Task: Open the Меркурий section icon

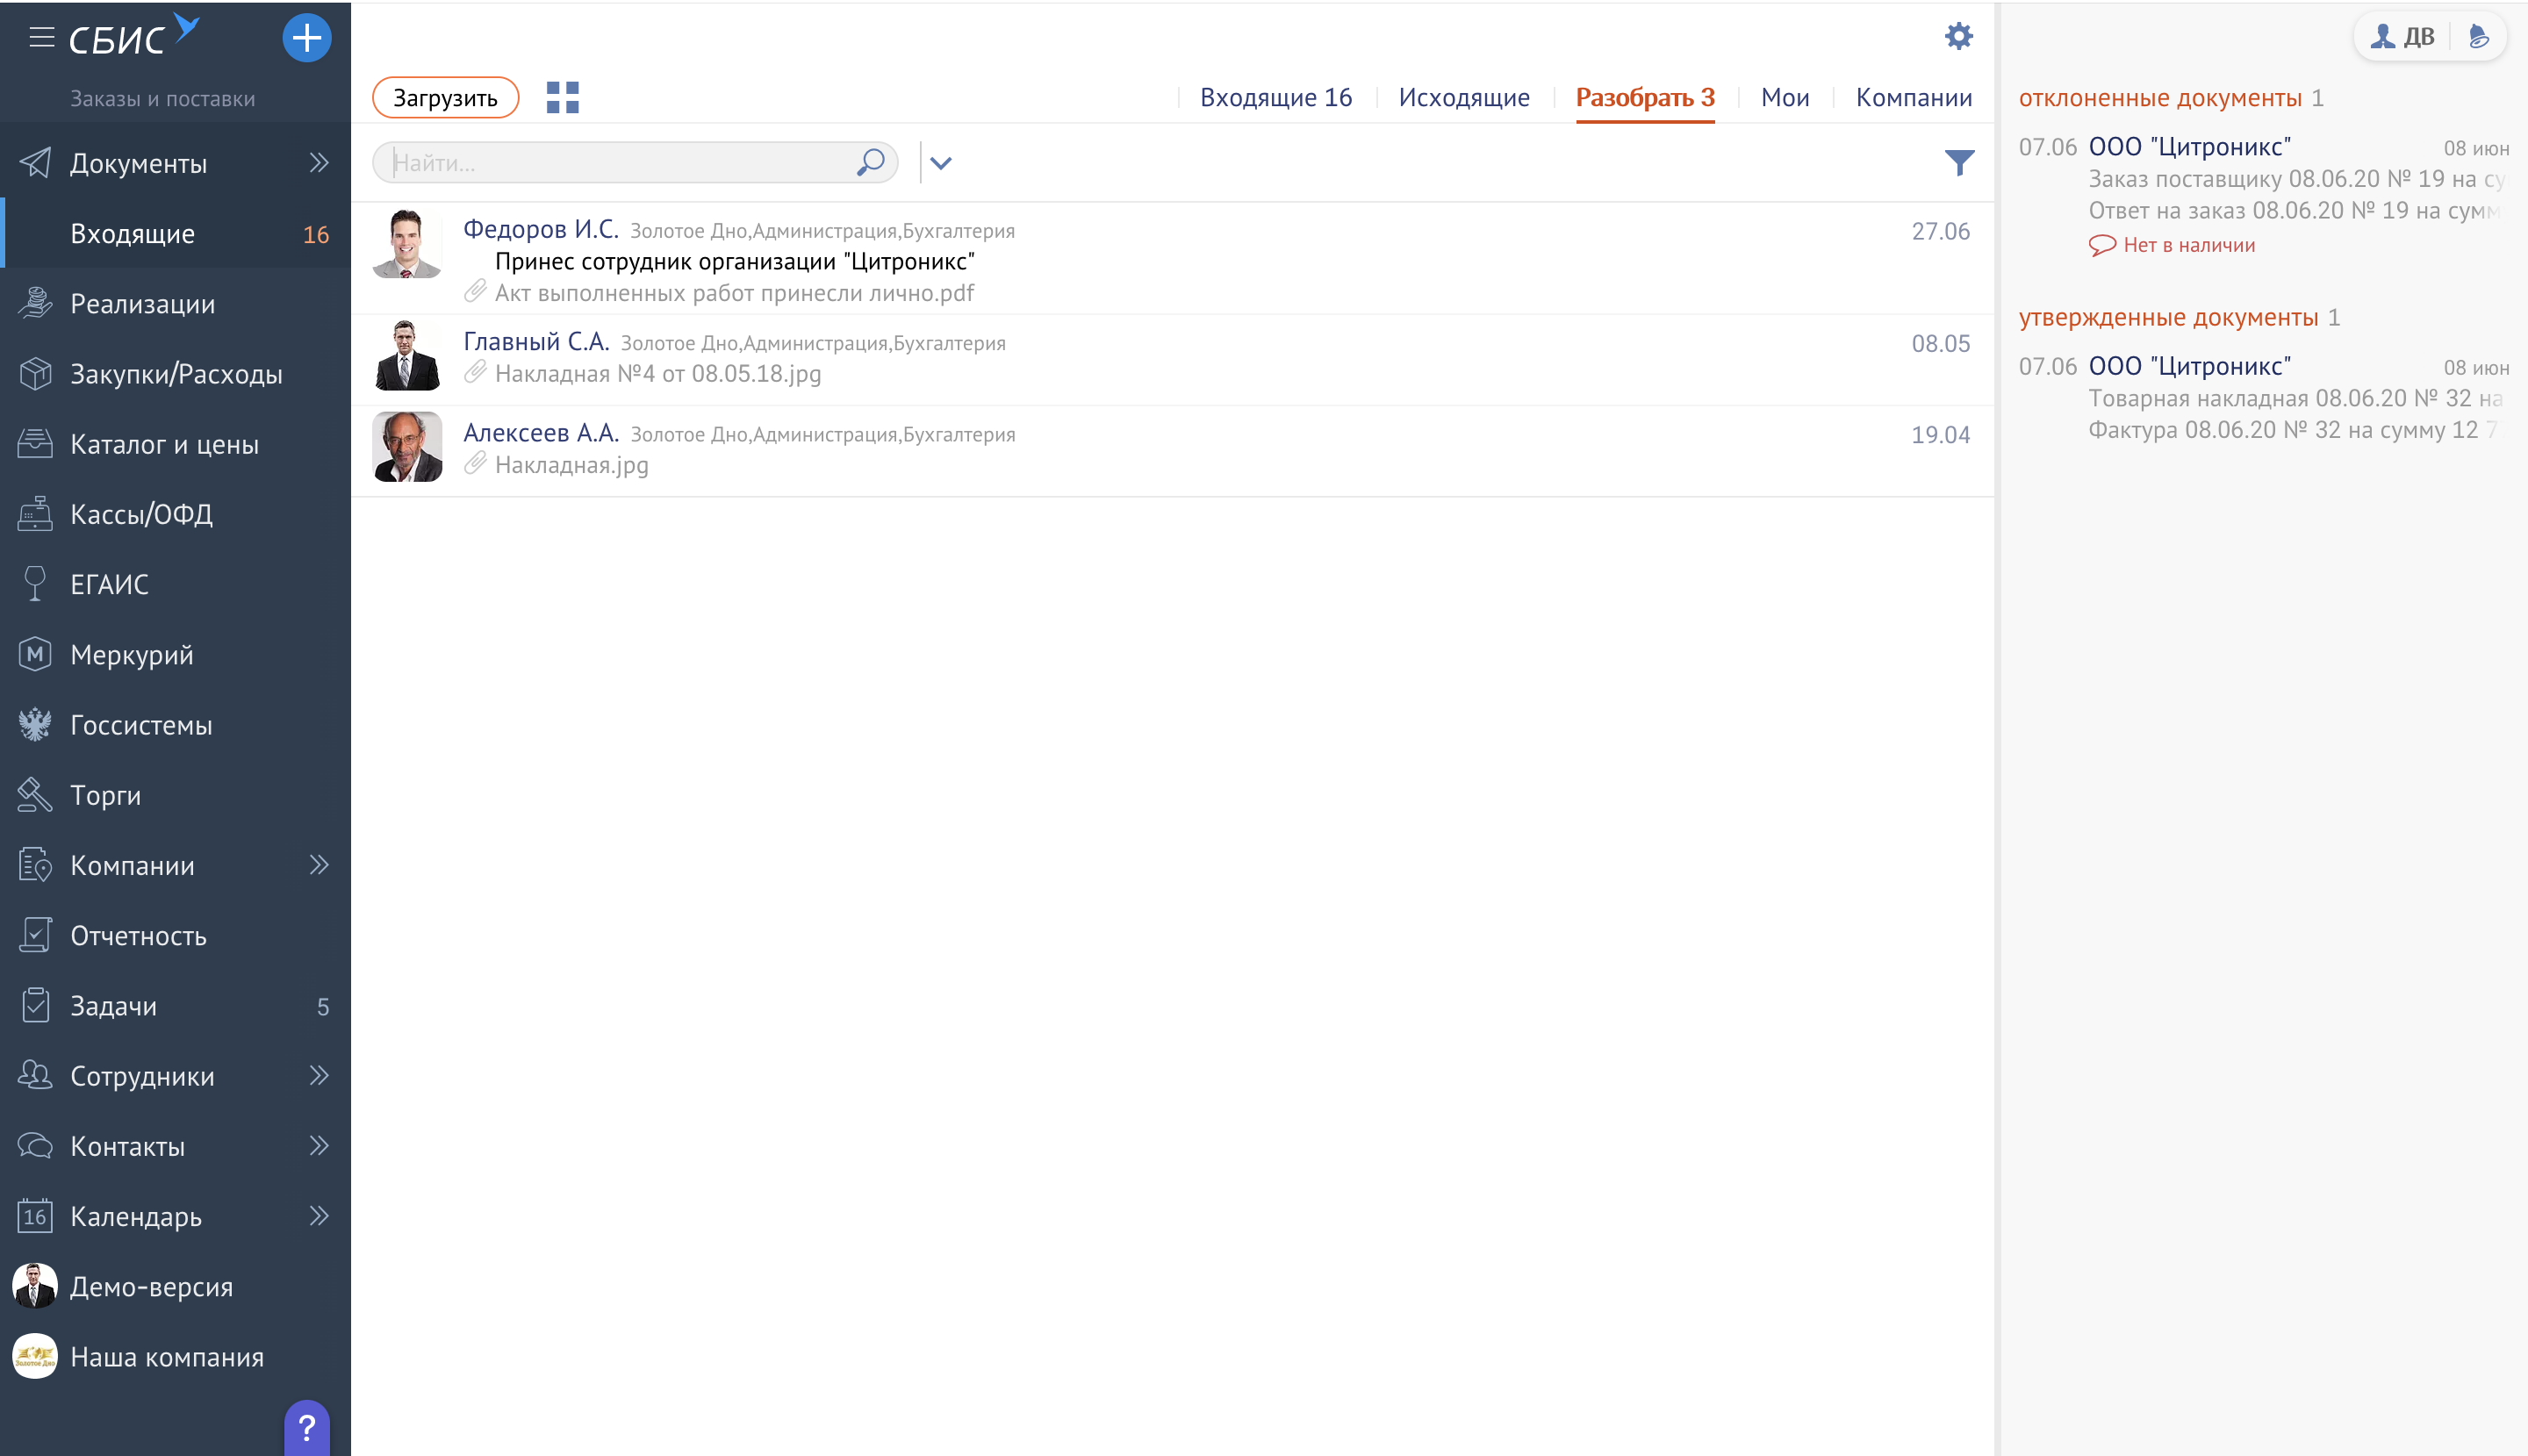Action: click(x=36, y=654)
